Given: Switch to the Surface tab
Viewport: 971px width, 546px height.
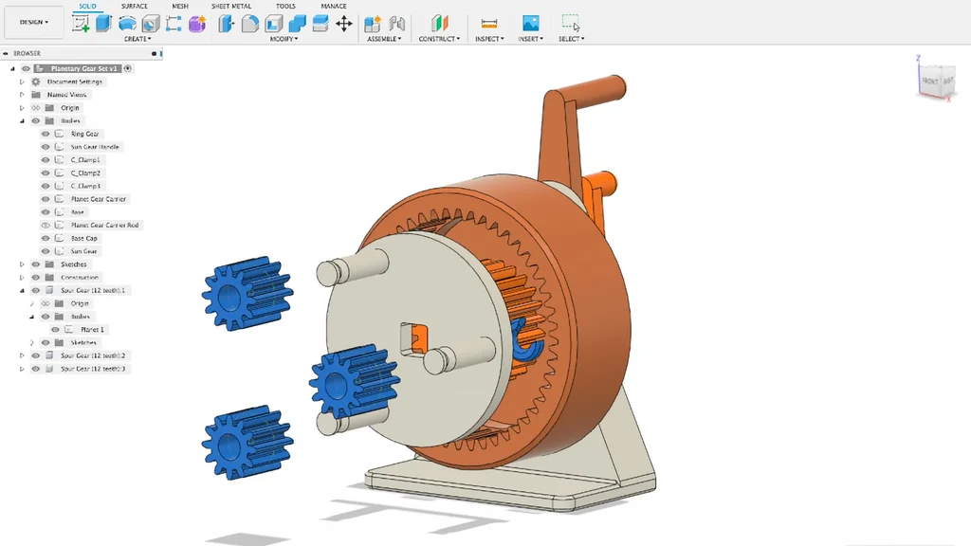Looking at the screenshot, I should (135, 7).
